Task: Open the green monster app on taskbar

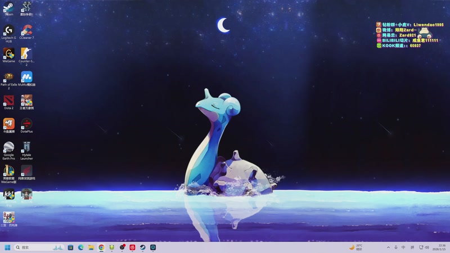Action: (x=111, y=247)
